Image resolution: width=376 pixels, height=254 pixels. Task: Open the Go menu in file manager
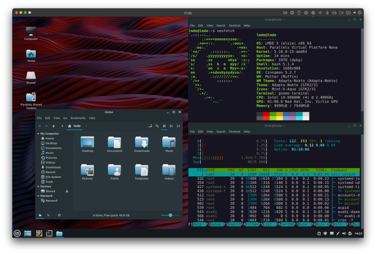click(x=65, y=118)
